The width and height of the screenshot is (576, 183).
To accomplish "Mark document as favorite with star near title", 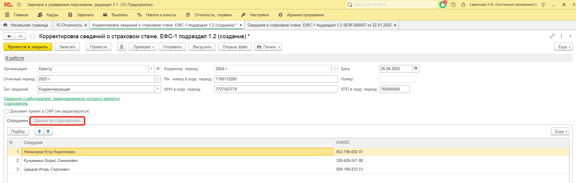I will [33, 36].
